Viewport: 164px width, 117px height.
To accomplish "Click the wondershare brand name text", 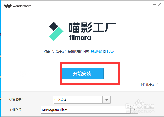I will click(22, 6).
